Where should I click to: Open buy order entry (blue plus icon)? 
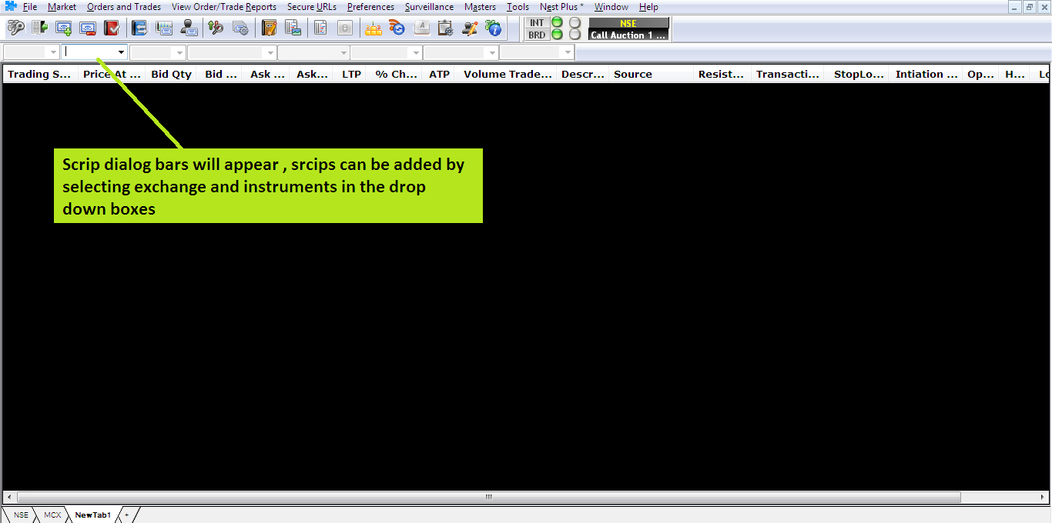63,28
